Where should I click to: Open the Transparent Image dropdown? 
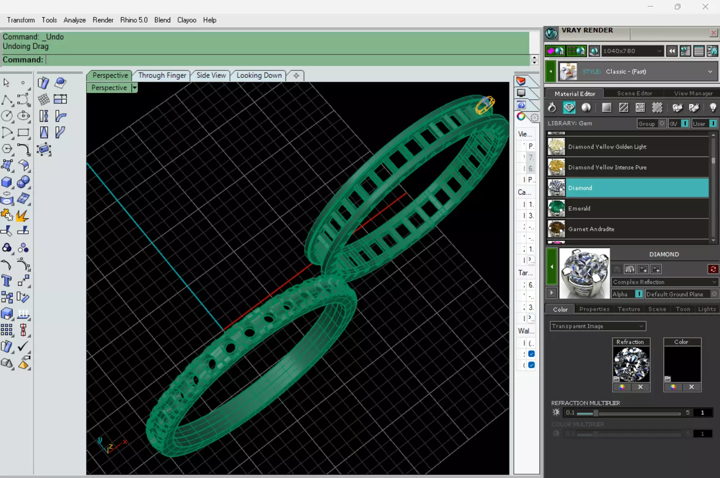[598, 326]
